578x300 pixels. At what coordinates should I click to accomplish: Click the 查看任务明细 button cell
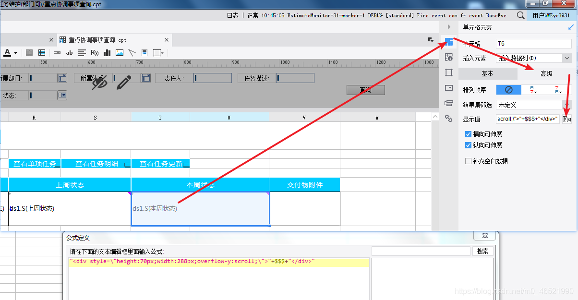click(96, 164)
